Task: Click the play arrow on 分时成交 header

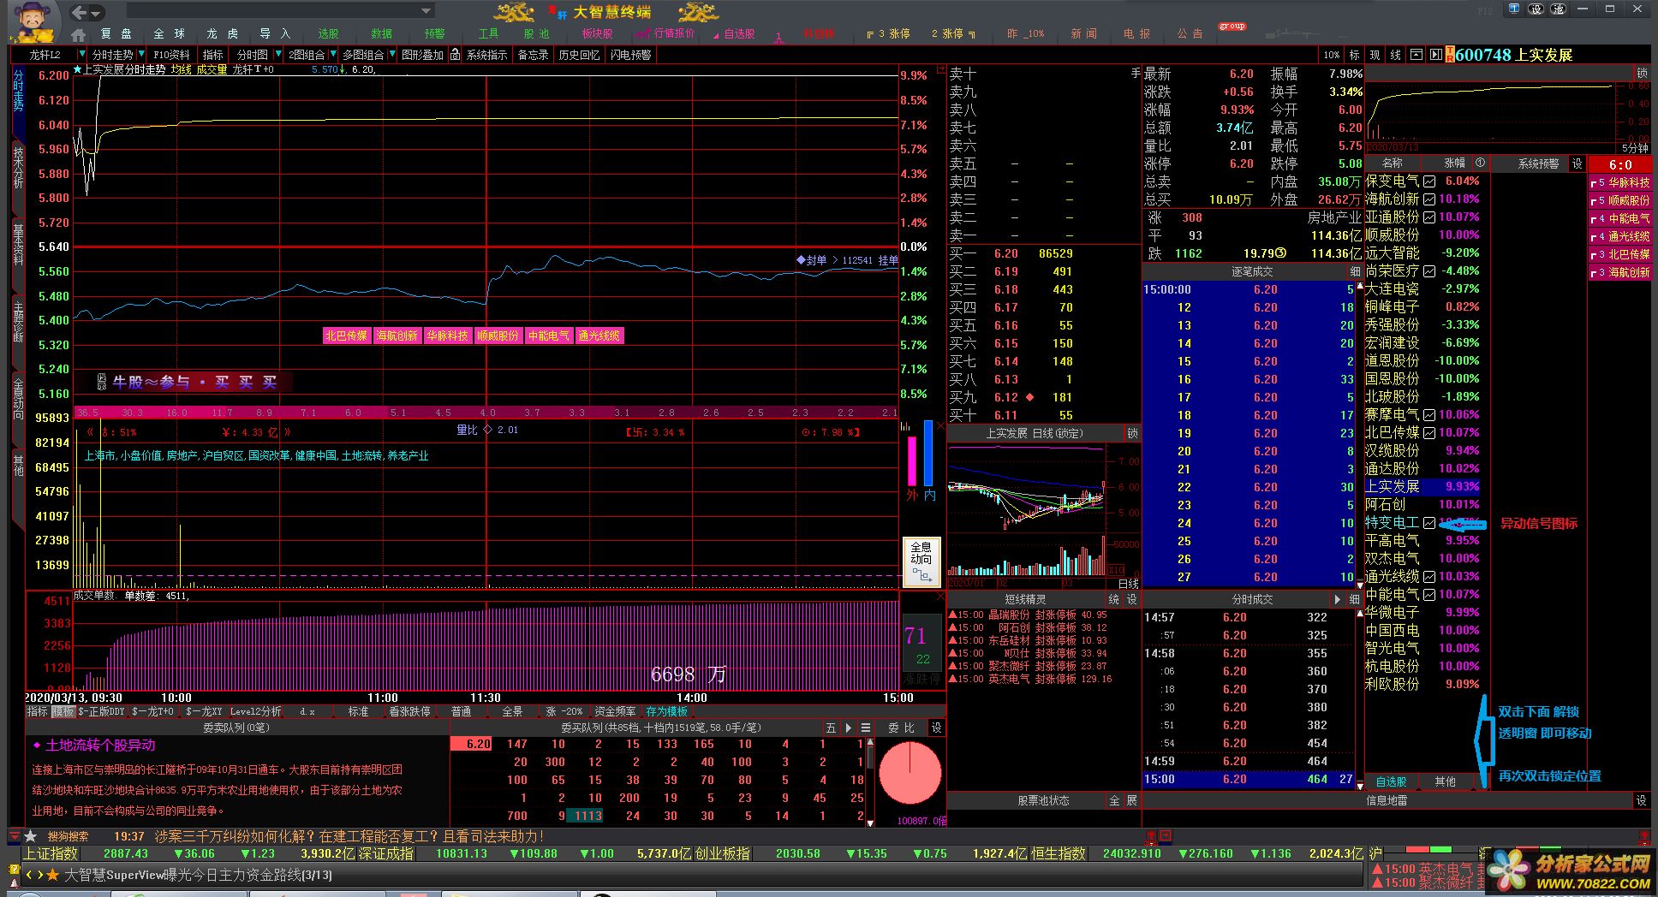Action: coord(1338,599)
